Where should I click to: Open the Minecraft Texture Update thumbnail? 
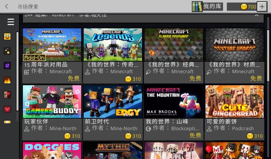tap(234, 45)
